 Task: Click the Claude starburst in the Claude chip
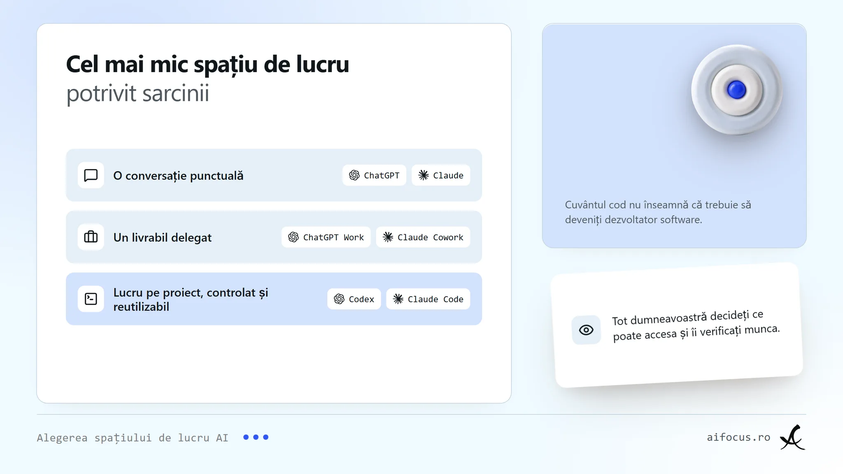click(424, 175)
